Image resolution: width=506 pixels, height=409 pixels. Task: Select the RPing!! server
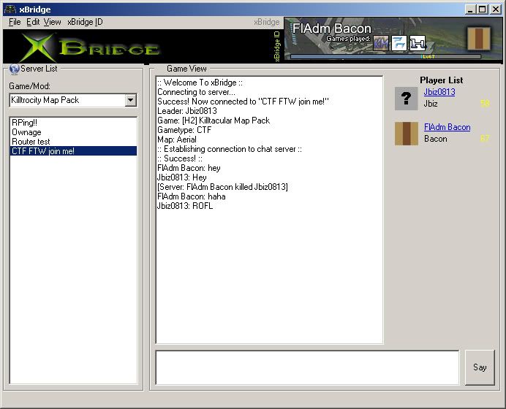(73, 123)
